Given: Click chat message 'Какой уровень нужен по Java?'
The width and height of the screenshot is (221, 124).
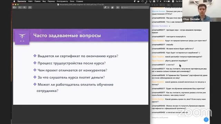Looking at the screenshot, I should click(179, 100).
